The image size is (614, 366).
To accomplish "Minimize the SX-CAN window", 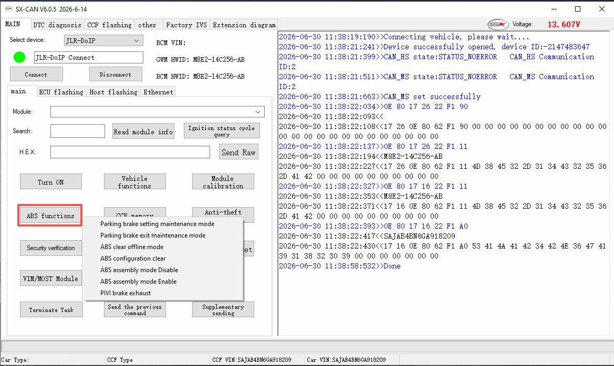I will pos(554,9).
